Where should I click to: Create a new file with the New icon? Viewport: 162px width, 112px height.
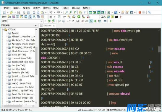(x=4, y=12)
